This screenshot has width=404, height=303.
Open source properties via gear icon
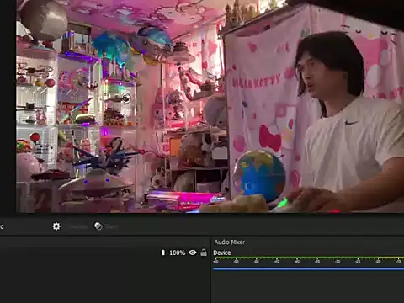pyautogui.click(x=56, y=226)
